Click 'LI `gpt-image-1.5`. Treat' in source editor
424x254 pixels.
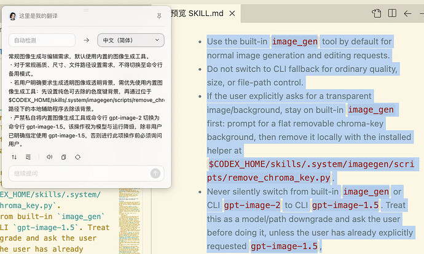click(x=55, y=228)
